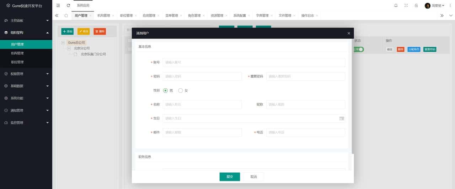Select the 女 radio button

(180, 90)
